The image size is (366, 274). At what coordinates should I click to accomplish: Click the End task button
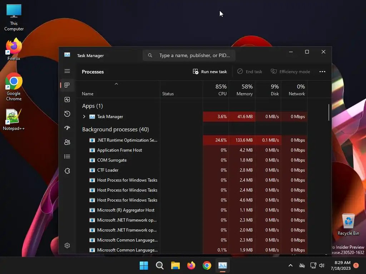click(249, 71)
